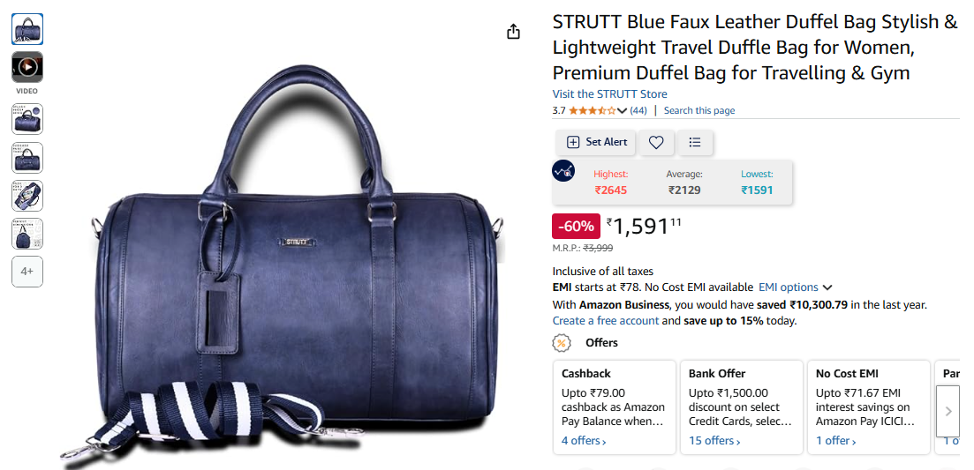This screenshot has height=470, width=974.
Task: View 4 offers under Cashback
Action: [x=584, y=441]
